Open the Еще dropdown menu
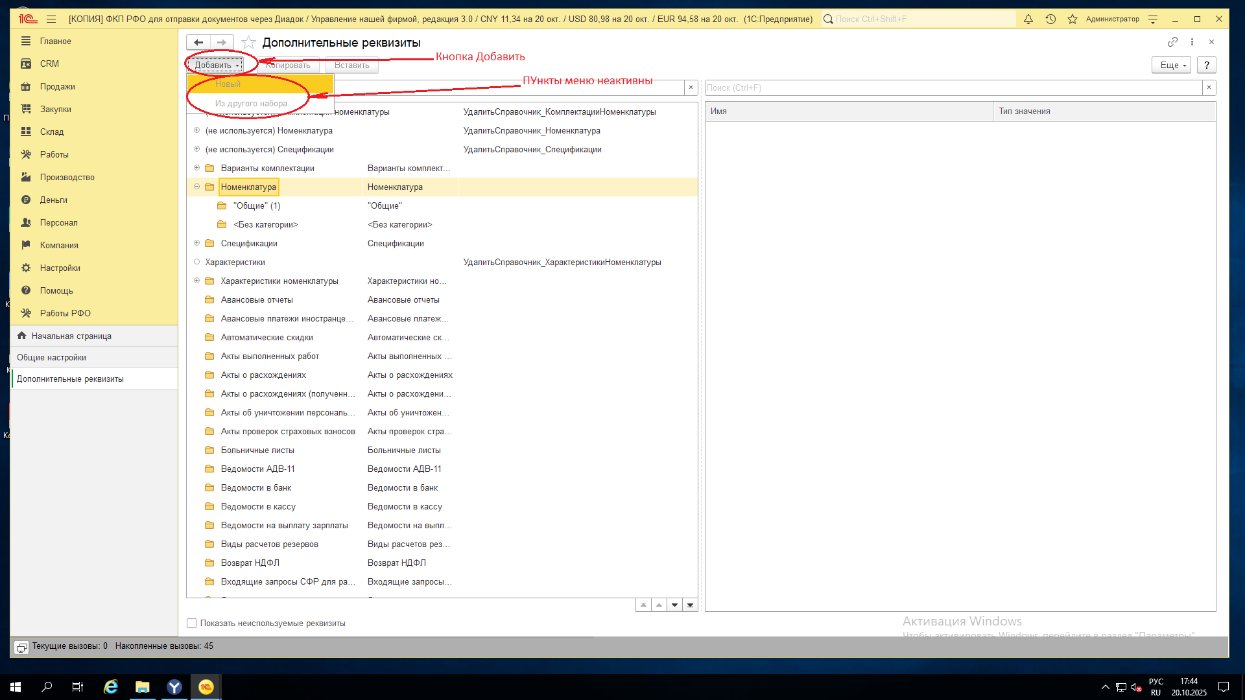 pyautogui.click(x=1171, y=65)
